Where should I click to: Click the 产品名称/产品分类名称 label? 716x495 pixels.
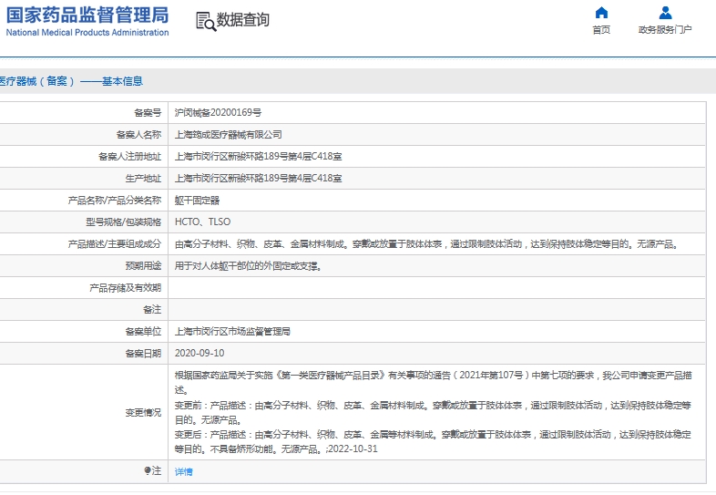(x=114, y=201)
